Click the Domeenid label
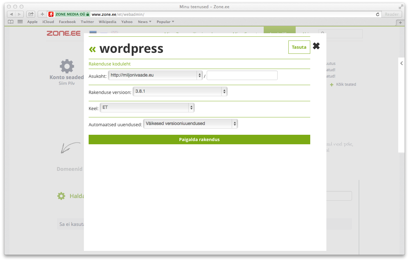409x261 pixels. 70,169
